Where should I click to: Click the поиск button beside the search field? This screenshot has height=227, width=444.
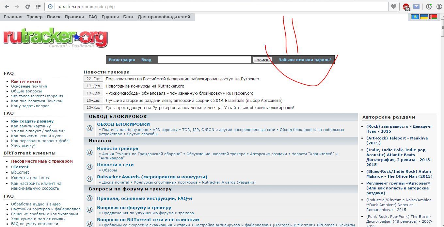pyautogui.click(x=262, y=60)
